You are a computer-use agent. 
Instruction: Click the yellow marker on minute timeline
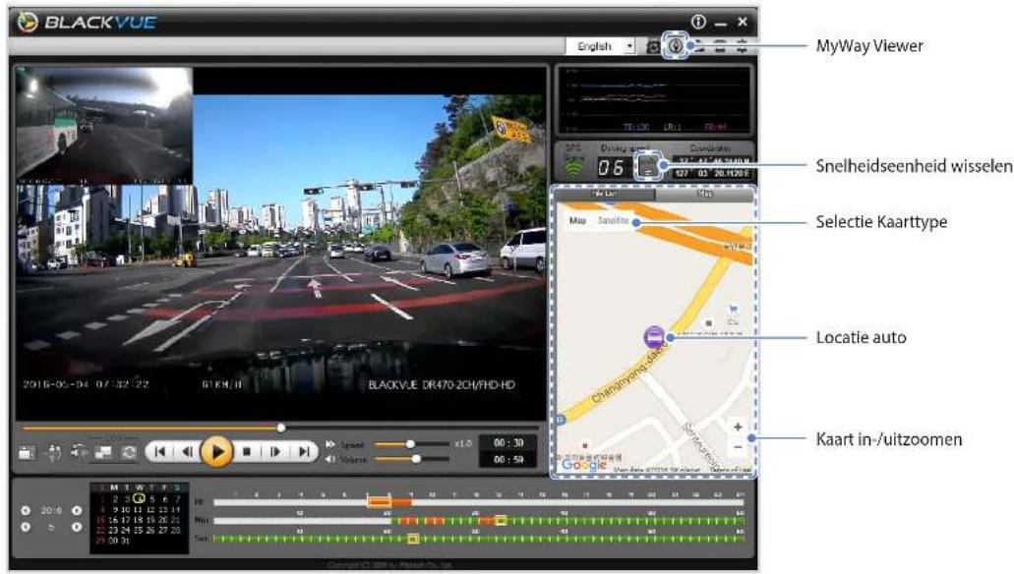point(501,520)
